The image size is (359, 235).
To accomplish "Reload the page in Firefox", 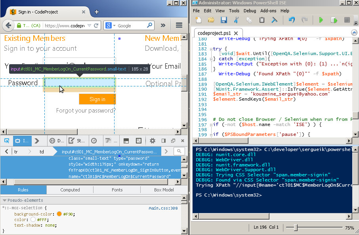I will (x=96, y=25).
